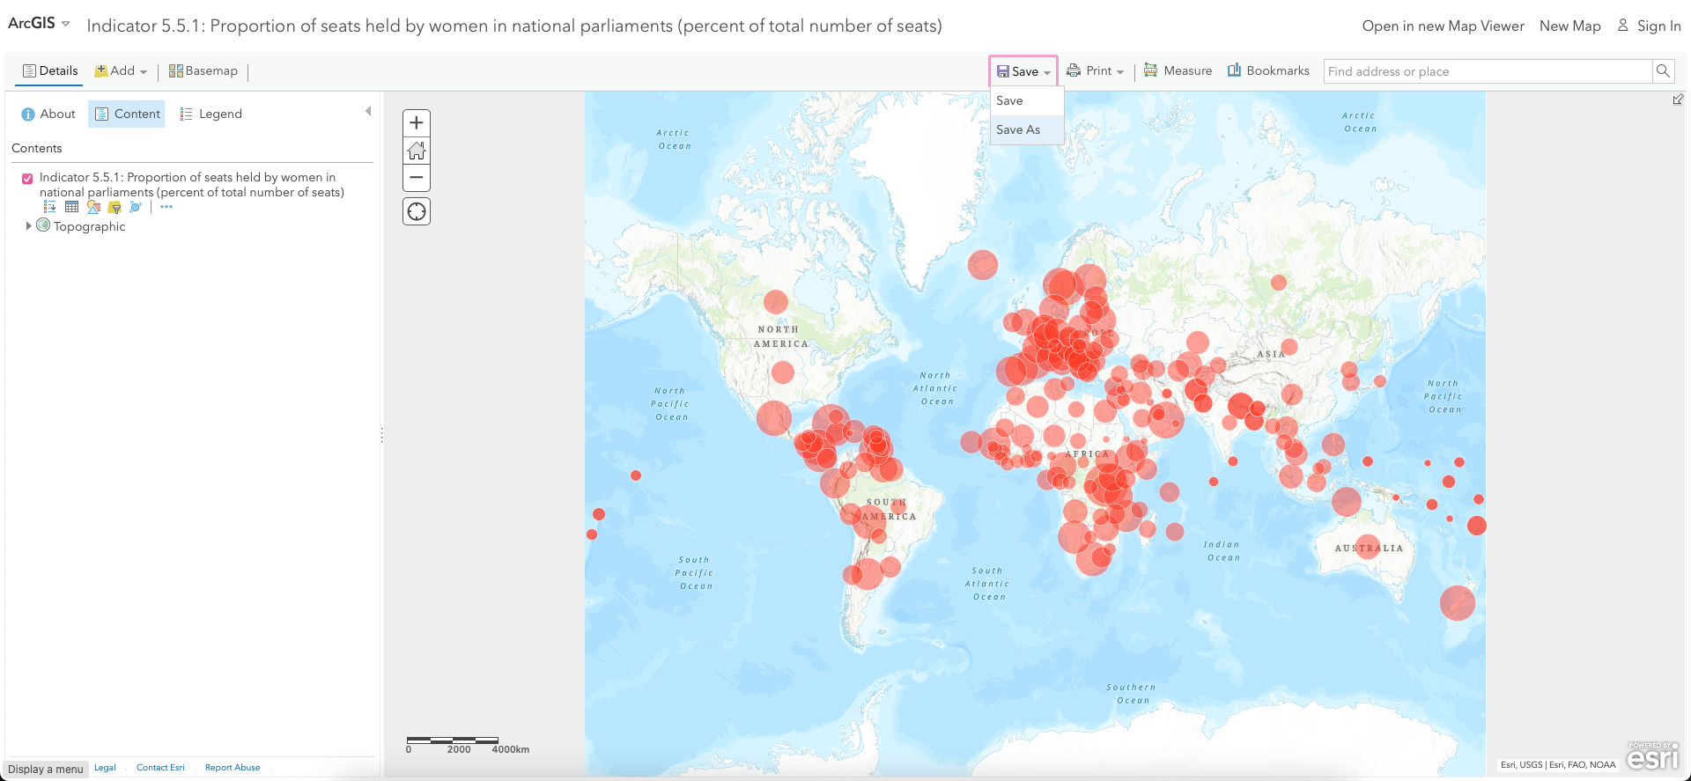Viewport: 1691px width, 781px height.
Task: Open the ArcGIS dropdown menu
Action: [x=39, y=24]
